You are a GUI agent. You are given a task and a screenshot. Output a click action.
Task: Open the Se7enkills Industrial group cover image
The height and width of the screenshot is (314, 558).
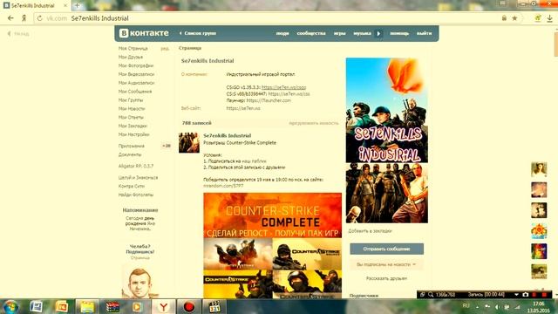387,140
